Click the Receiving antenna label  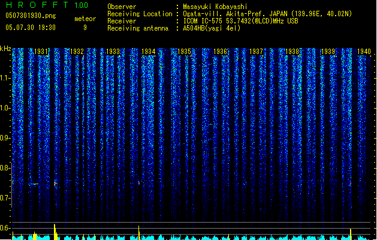click(x=138, y=28)
